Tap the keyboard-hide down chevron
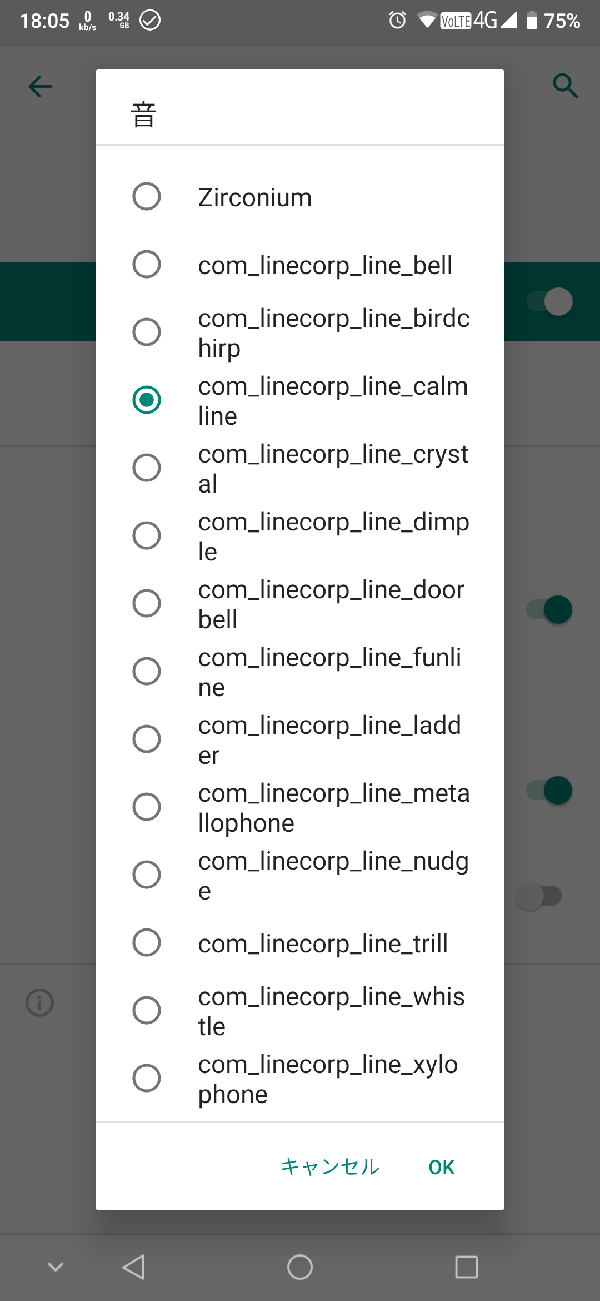The image size is (600, 1301). click(x=56, y=1267)
